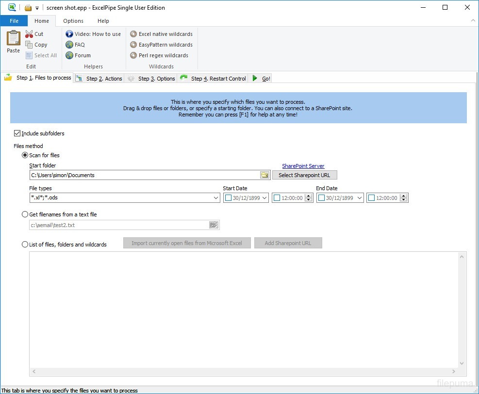Open the Video: How to use helper

(69, 34)
